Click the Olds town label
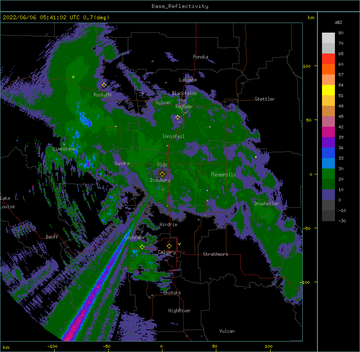Screen dimensions: 360x352 coord(162,165)
